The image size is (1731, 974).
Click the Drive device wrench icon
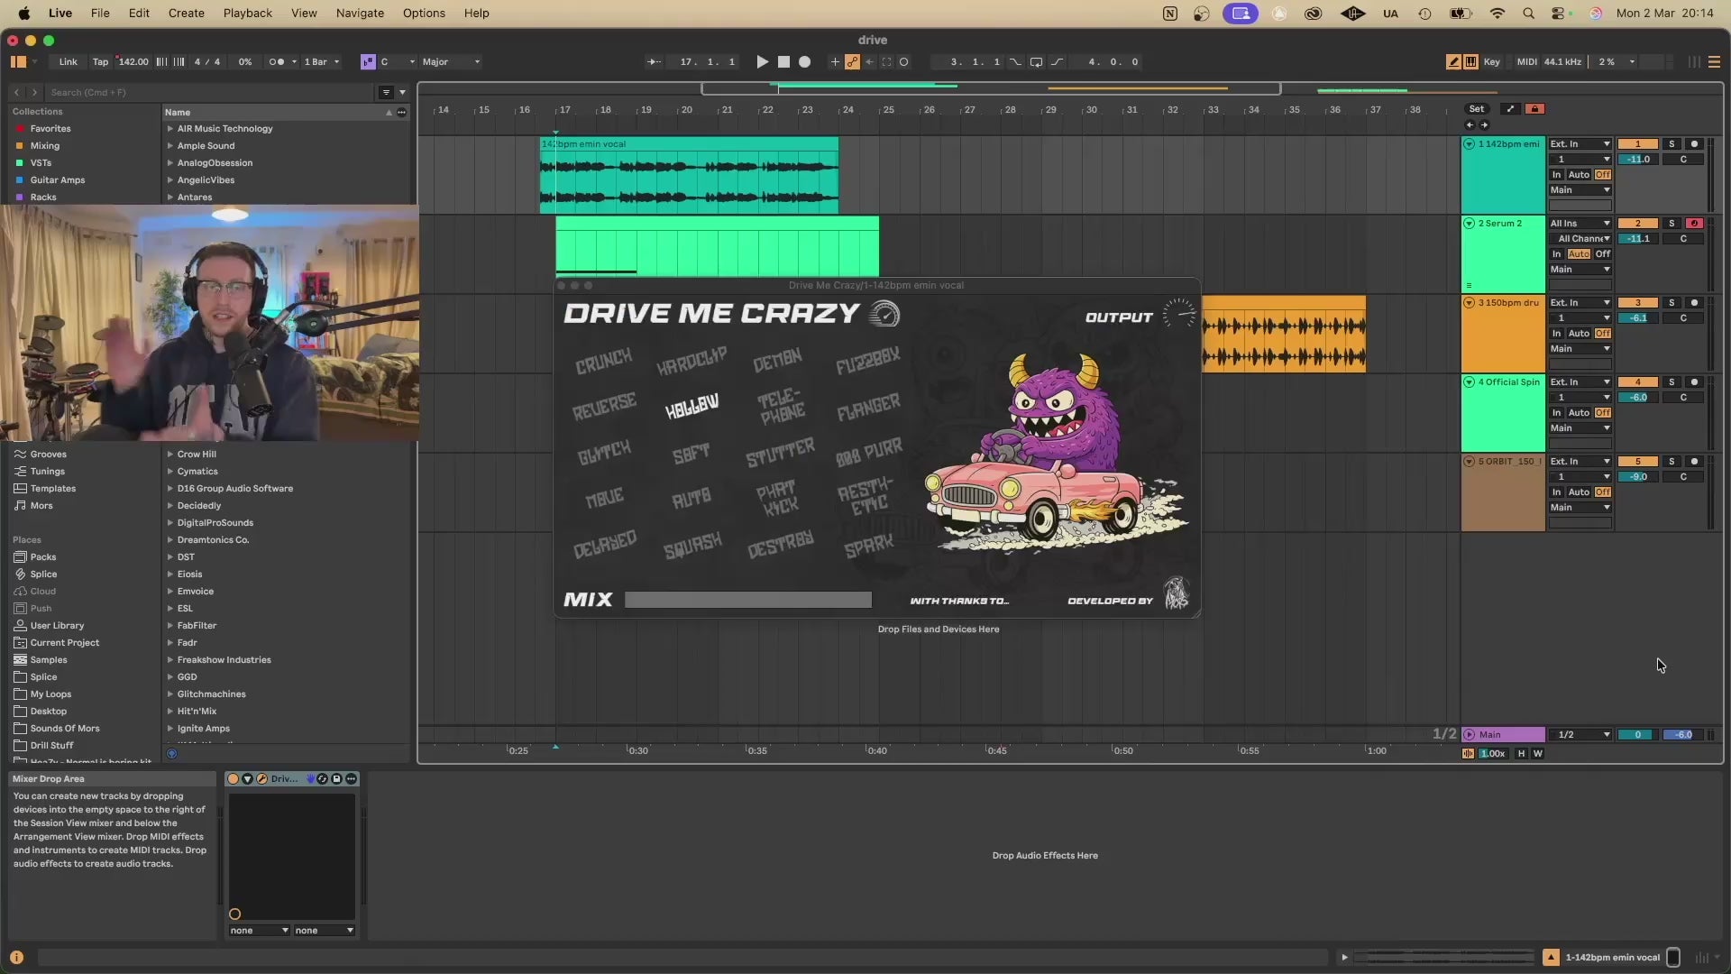[261, 778]
